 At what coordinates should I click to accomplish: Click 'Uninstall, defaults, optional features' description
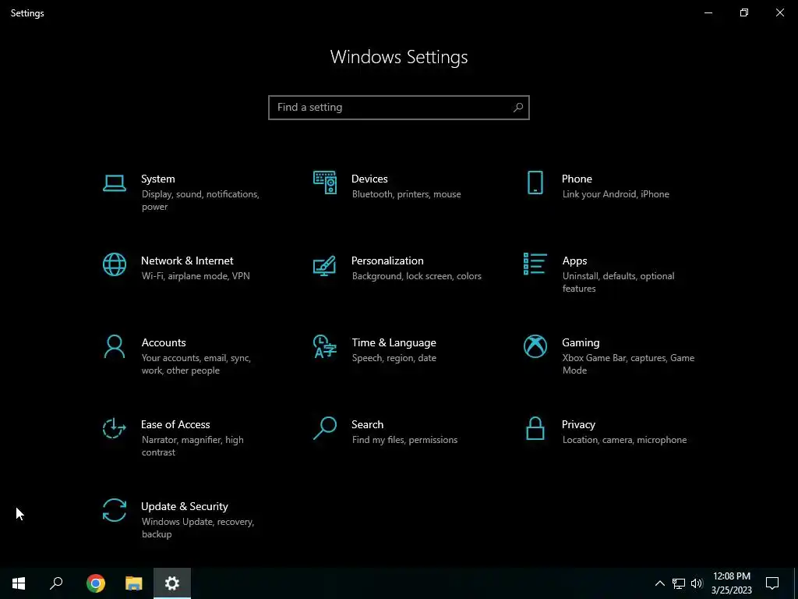pyautogui.click(x=618, y=282)
